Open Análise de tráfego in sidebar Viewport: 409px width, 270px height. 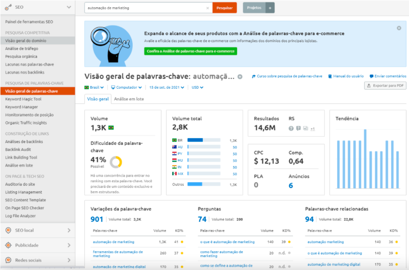pos(22,48)
